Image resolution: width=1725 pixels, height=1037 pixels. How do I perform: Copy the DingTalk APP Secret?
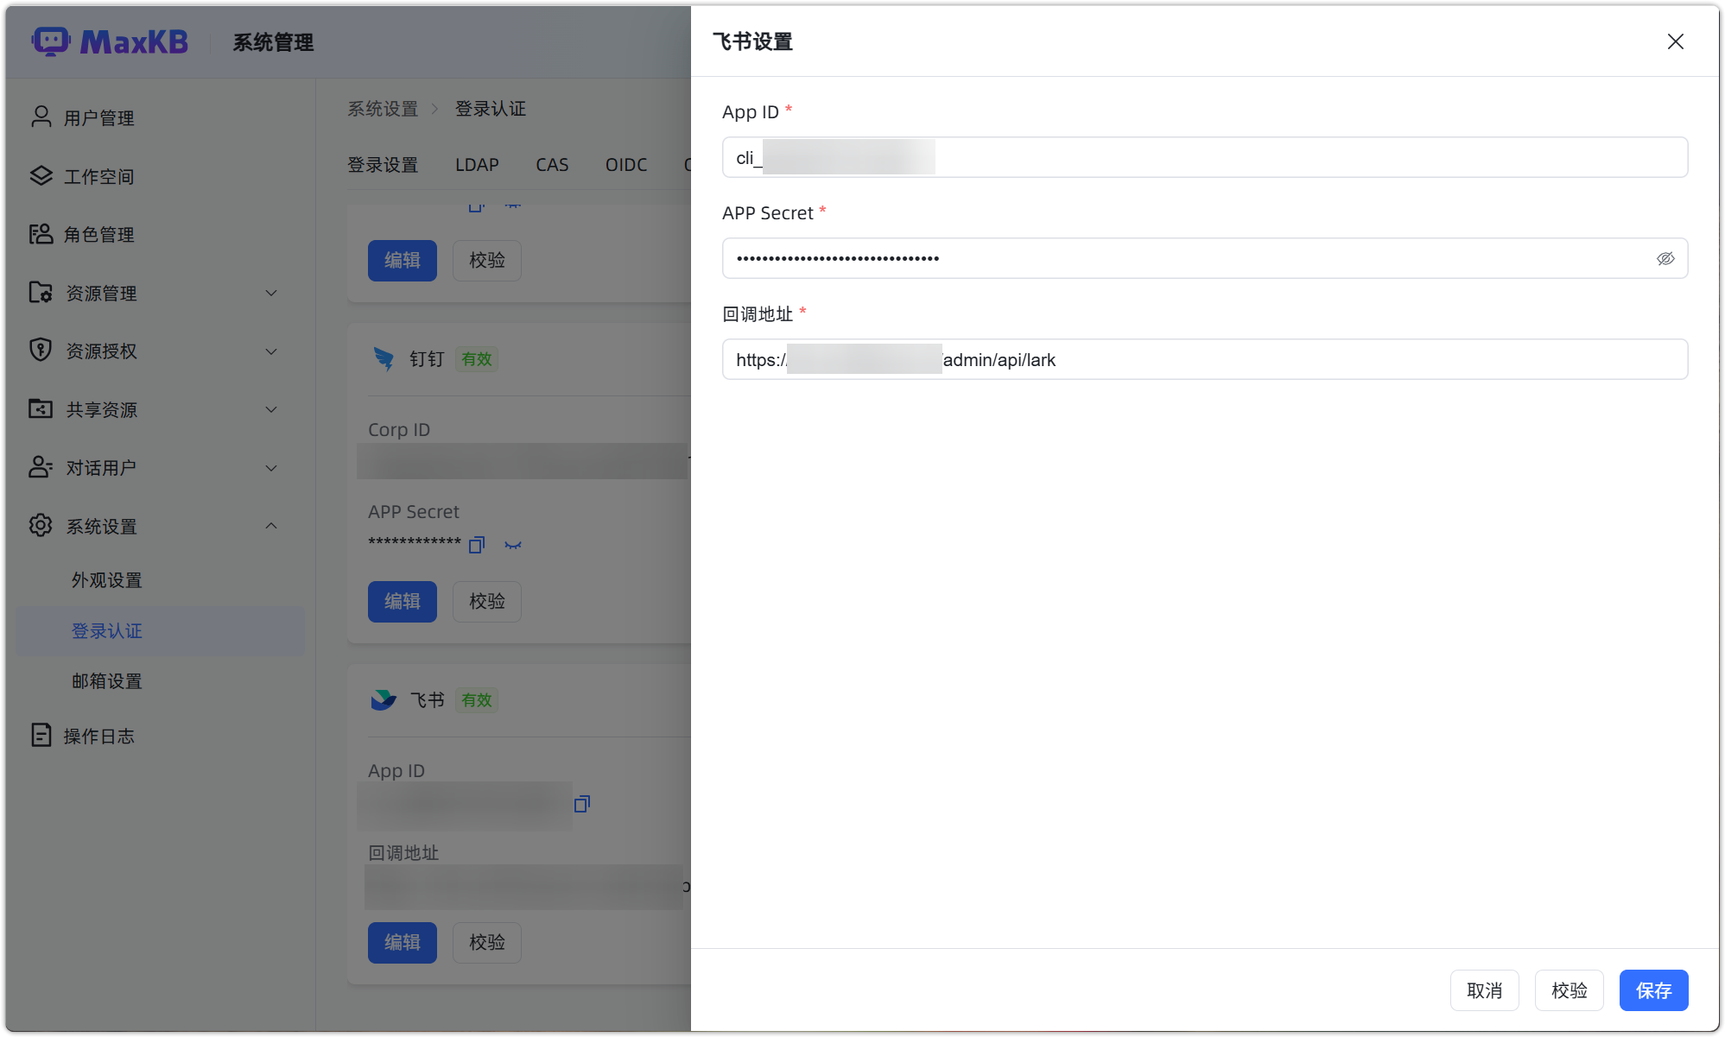[477, 545]
